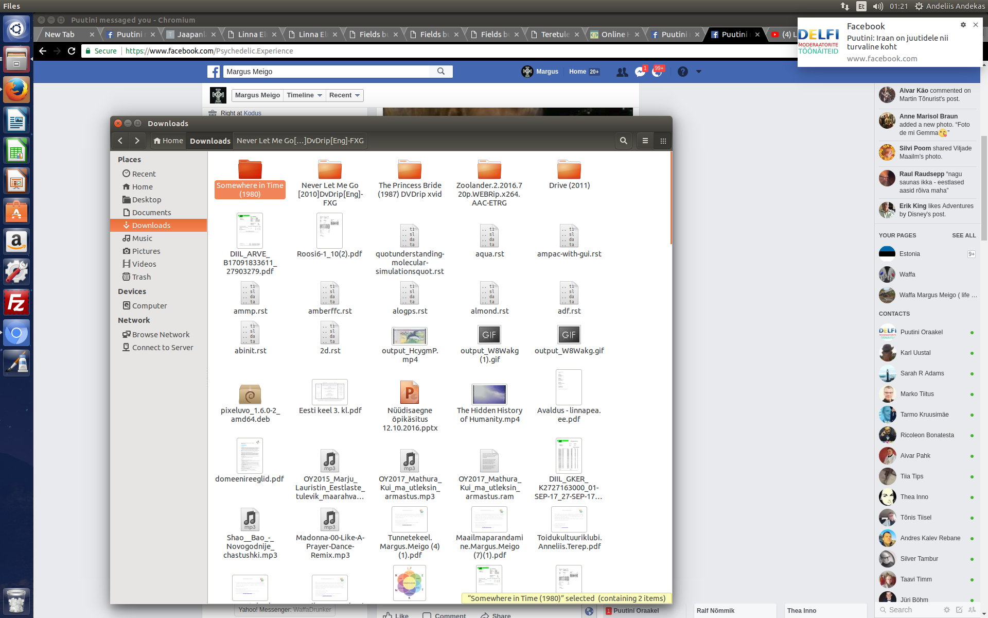Screen dimensions: 988x618
Task: Click Facebook search magnifier button
Action: 441,72
